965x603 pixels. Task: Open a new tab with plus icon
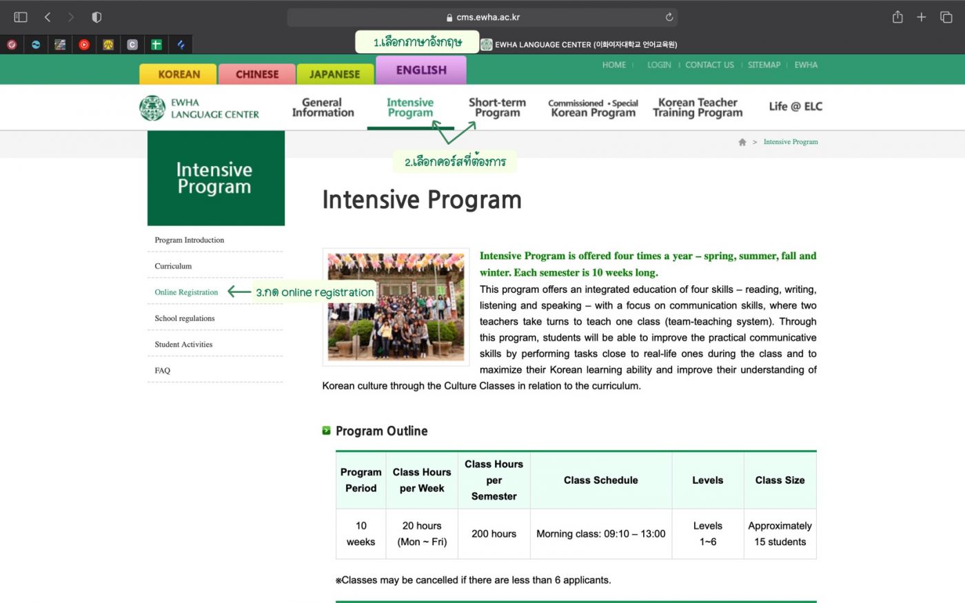[921, 17]
